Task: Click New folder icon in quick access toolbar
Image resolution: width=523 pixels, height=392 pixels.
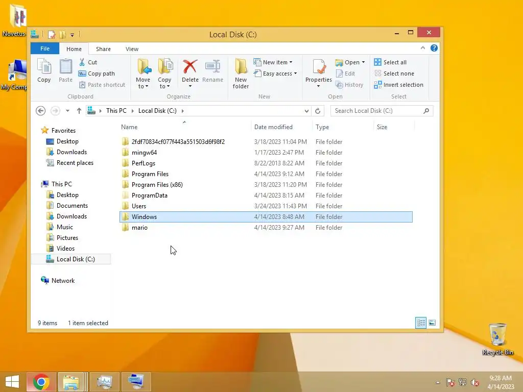Action: pos(62,34)
